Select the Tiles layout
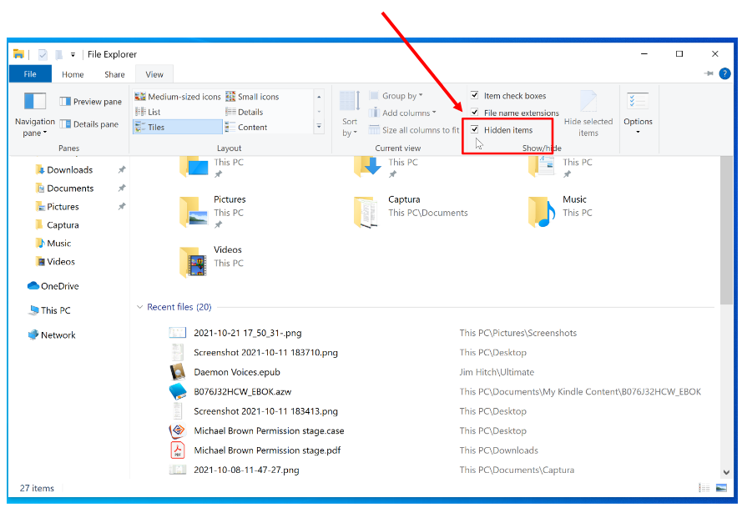This screenshot has height=513, width=747. tap(178, 127)
